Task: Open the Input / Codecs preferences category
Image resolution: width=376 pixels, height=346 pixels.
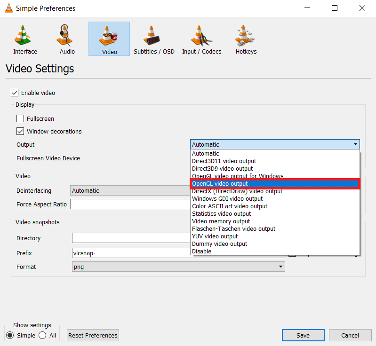Action: pos(201,39)
